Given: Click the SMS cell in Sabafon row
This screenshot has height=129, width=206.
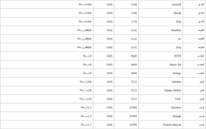Looking at the screenshot, I should click(110, 82).
